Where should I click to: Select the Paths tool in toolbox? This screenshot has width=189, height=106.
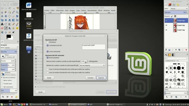point(10,12)
